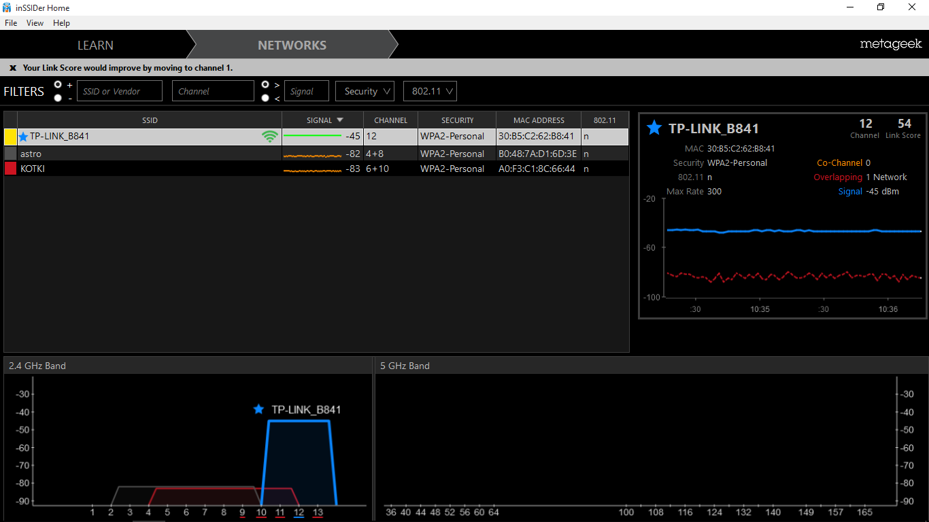This screenshot has width=929, height=522.
Task: Select the greater-than signal radio button
Action: [265, 84]
